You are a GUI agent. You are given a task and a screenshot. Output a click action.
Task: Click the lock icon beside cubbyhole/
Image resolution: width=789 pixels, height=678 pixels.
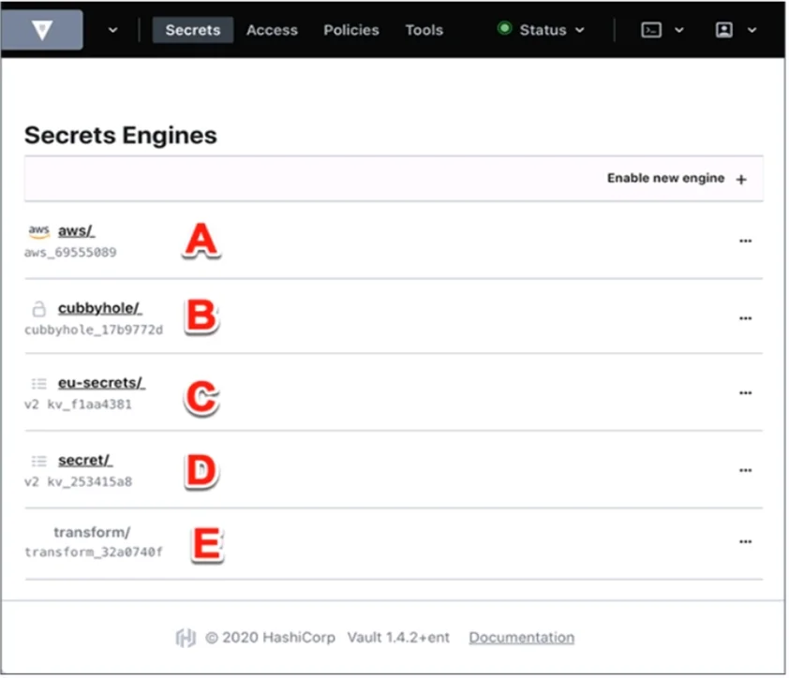pyautogui.click(x=38, y=309)
